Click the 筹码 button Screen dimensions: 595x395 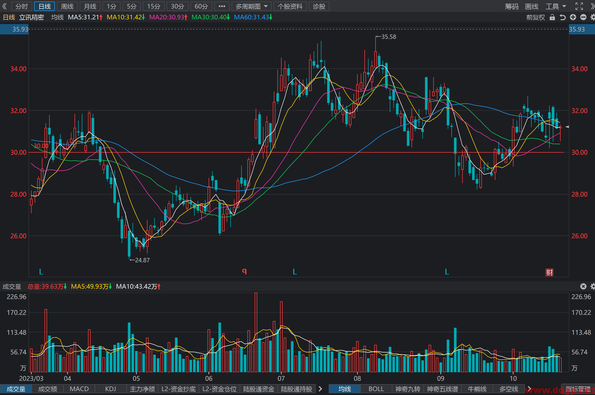pos(512,6)
